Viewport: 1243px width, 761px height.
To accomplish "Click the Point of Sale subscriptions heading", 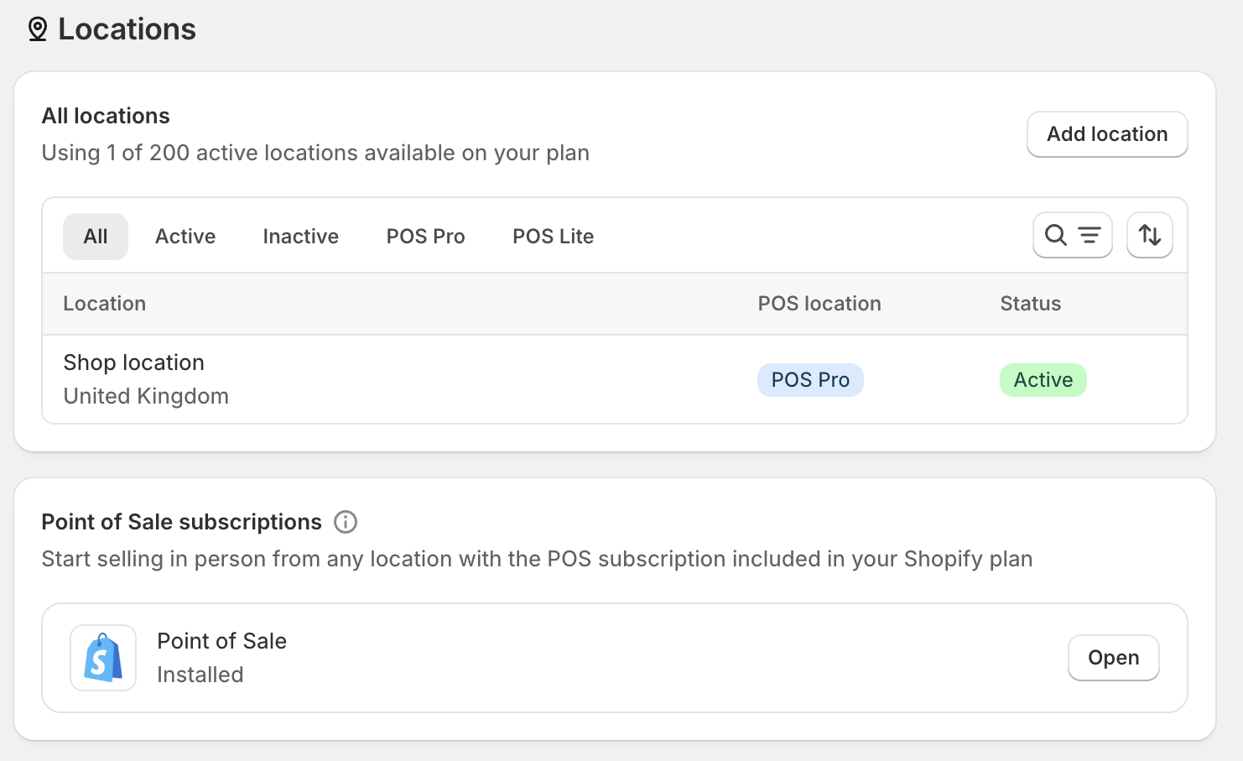I will tap(182, 522).
